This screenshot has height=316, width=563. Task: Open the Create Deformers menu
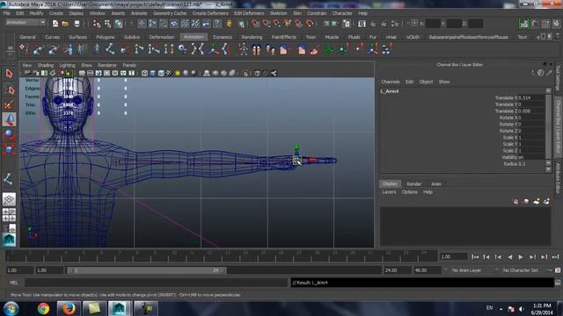(210, 13)
